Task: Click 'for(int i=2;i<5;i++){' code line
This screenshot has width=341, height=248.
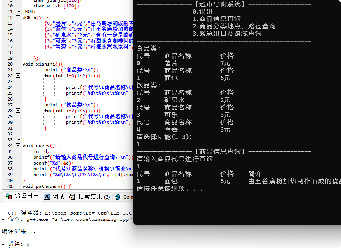Action: (x=73, y=111)
